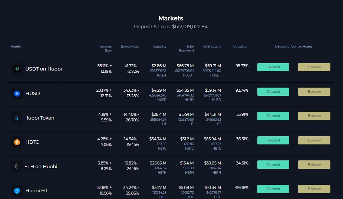Hit Deposit for ETH on Huobi
The height and width of the screenshot is (199, 343).
click(x=273, y=165)
